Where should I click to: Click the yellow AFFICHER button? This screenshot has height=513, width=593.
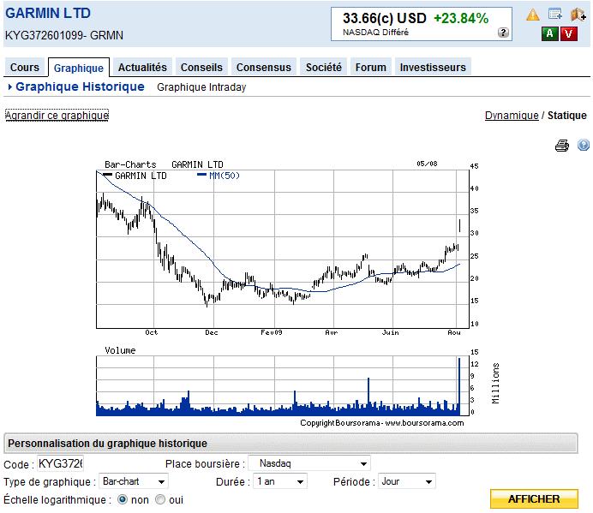pos(534,499)
